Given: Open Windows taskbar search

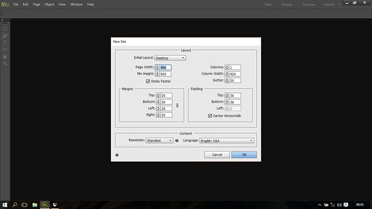Looking at the screenshot, I should (15, 205).
